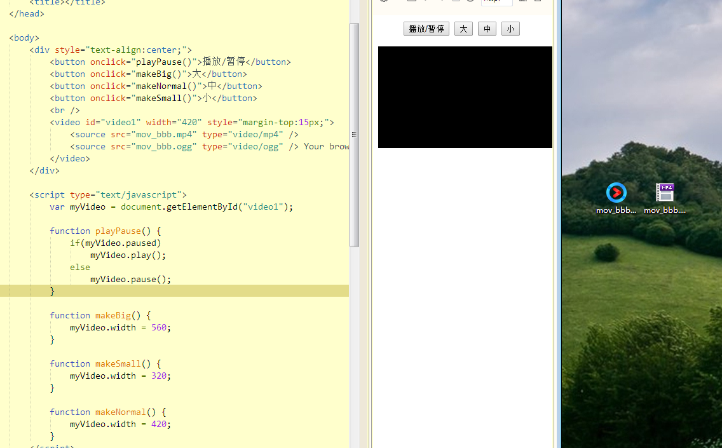Place cursor on the <br /> line
This screenshot has width=722, height=448.
coord(65,110)
